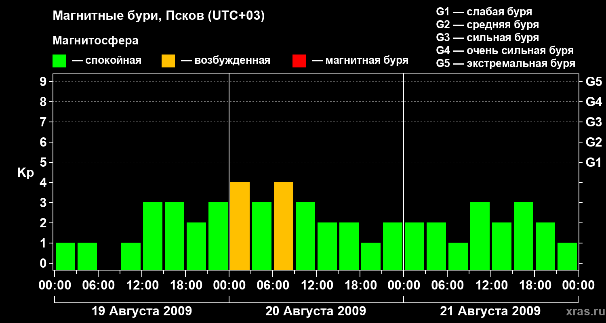
Task: Click the 'Магнитосфера' legend heading
Action: [x=95, y=41]
